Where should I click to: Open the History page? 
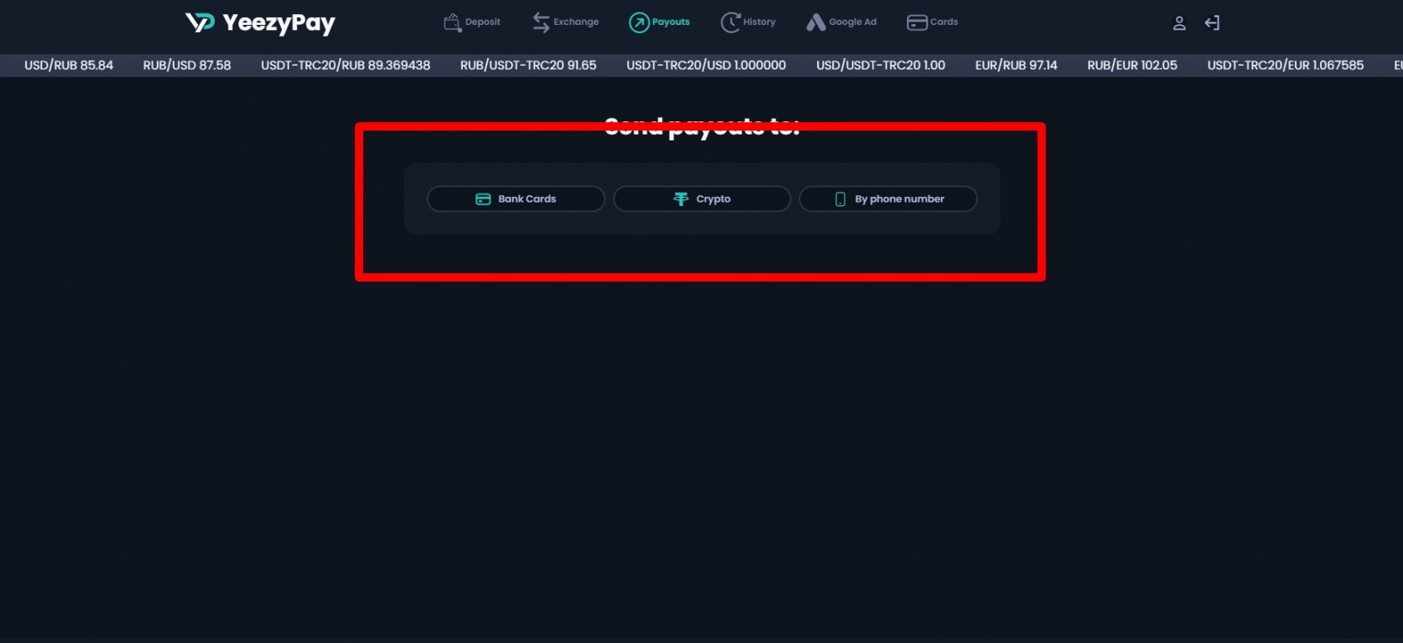pyautogui.click(x=748, y=22)
